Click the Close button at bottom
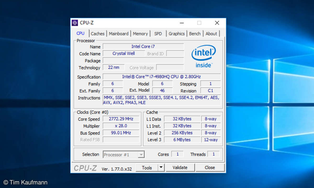Image resolution: width=314 pixels, height=188 pixels. tap(210, 168)
